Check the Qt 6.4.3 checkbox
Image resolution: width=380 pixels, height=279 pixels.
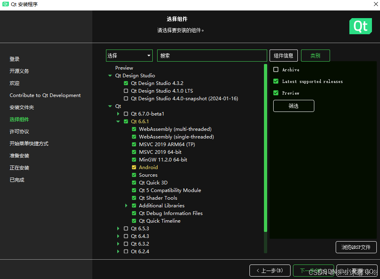(x=126, y=236)
